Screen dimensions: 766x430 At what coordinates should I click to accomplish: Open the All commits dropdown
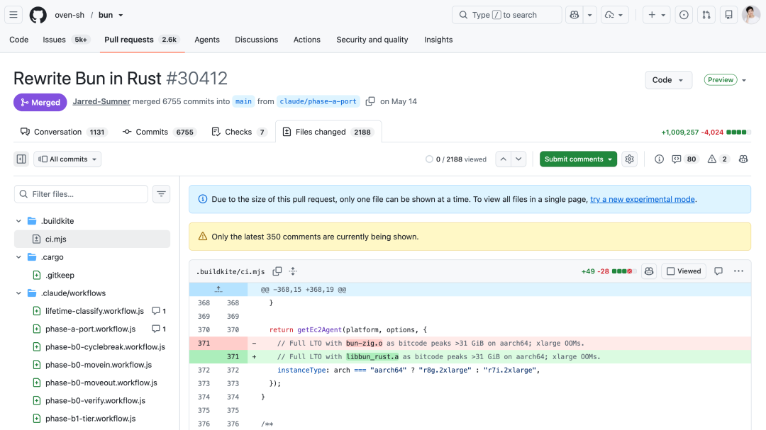(67, 159)
